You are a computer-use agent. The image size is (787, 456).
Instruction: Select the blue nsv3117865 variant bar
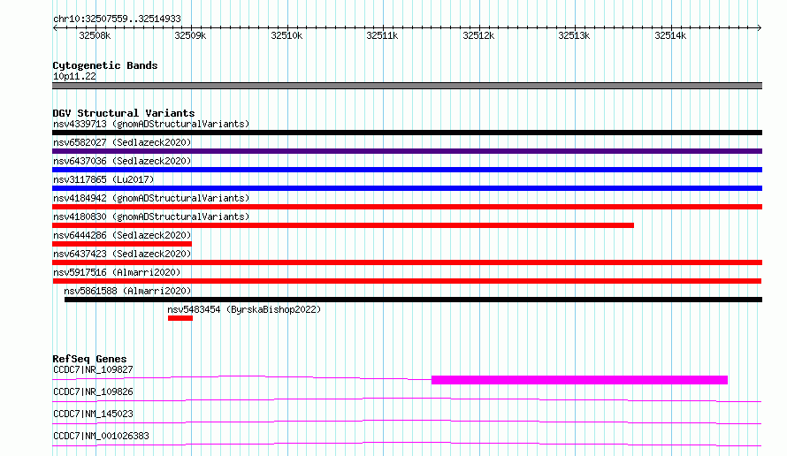point(407,188)
